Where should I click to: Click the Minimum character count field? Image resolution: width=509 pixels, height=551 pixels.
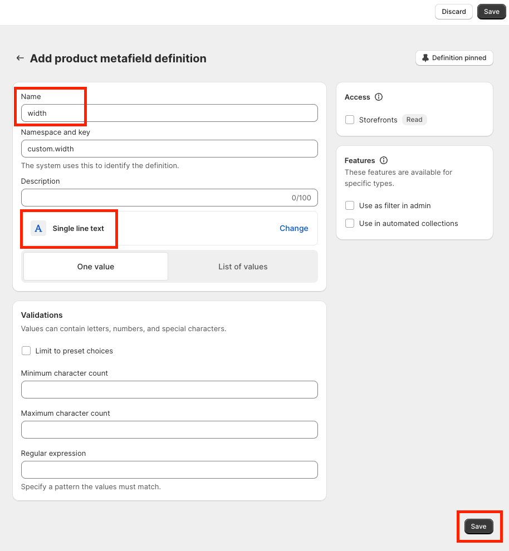tap(169, 390)
